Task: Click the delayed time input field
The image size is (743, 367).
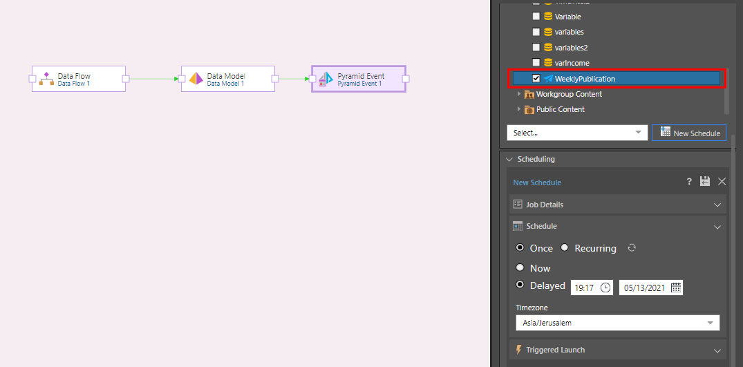Action: coord(584,288)
